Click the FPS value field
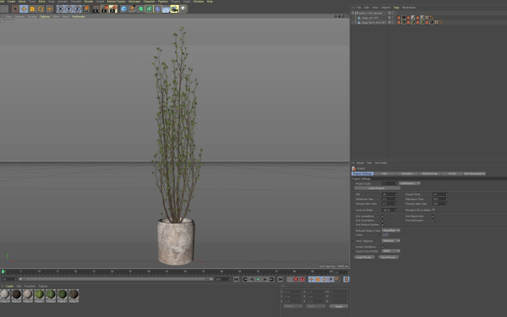The image size is (507, 317). [389, 194]
